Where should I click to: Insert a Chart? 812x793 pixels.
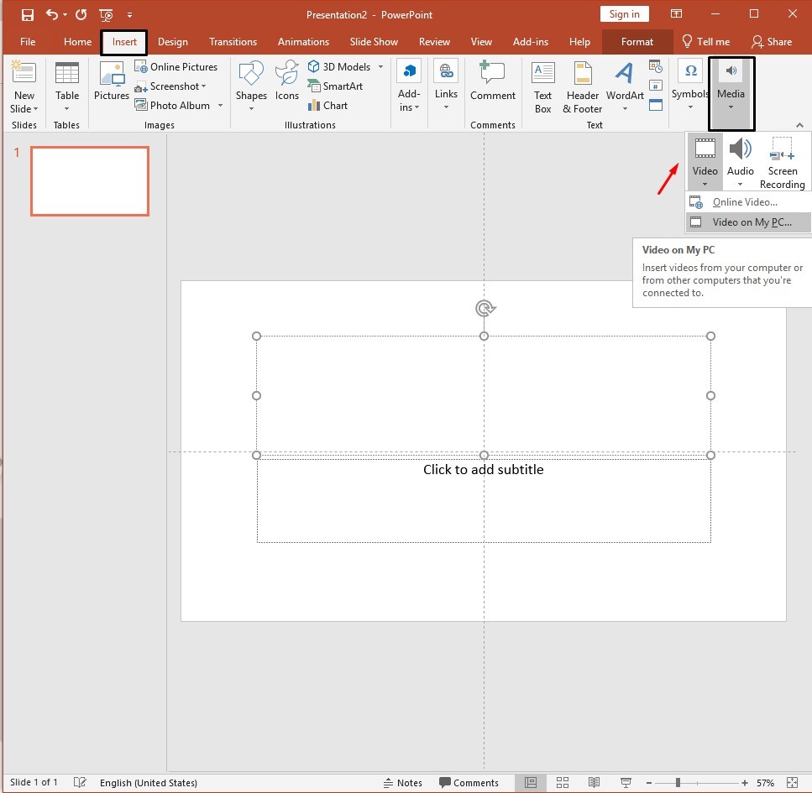(x=327, y=106)
